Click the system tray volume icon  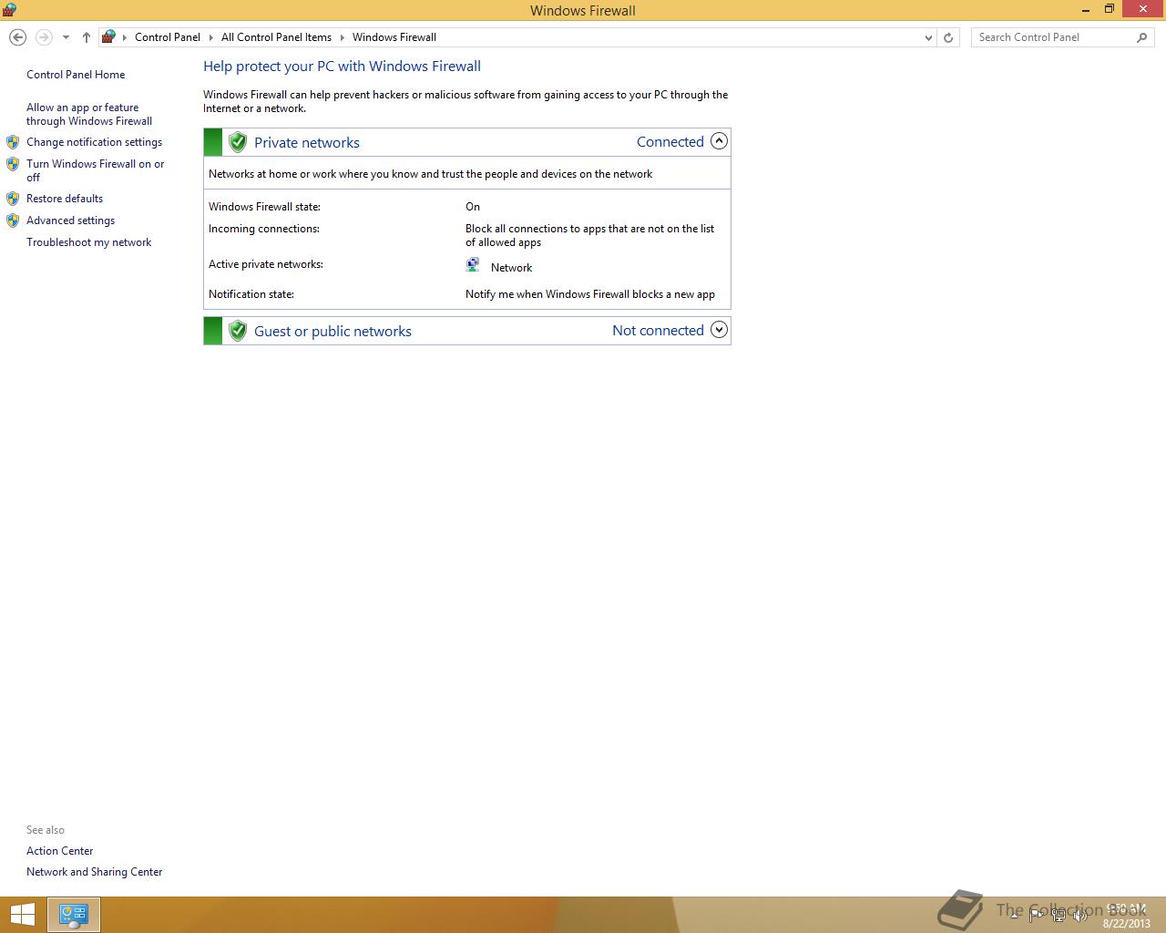1079,915
